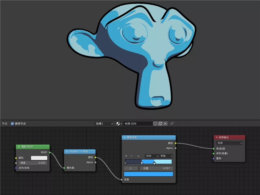
Task: Click the 颜色 output socket of Shader -> RGB
Action: pos(95,157)
